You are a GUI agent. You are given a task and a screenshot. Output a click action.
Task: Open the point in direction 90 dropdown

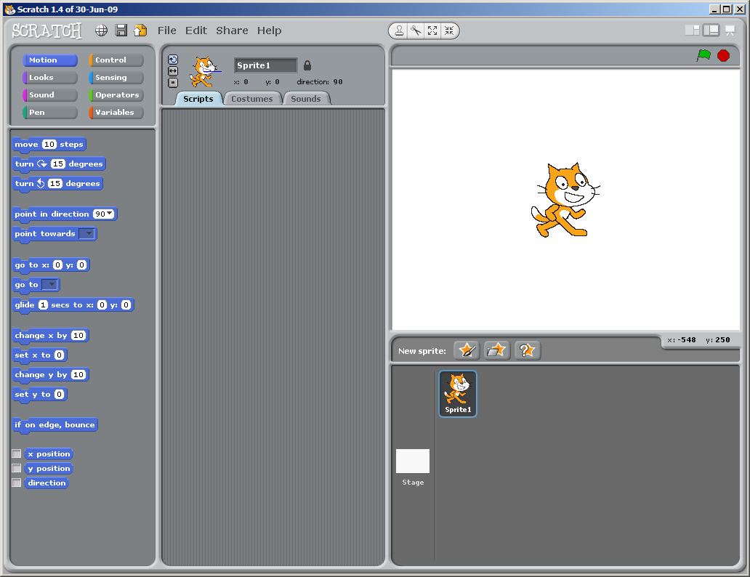tap(110, 214)
